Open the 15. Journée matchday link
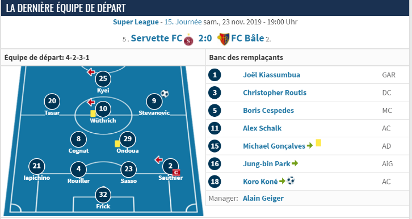Screen dimensions: 412x219 click(x=183, y=22)
